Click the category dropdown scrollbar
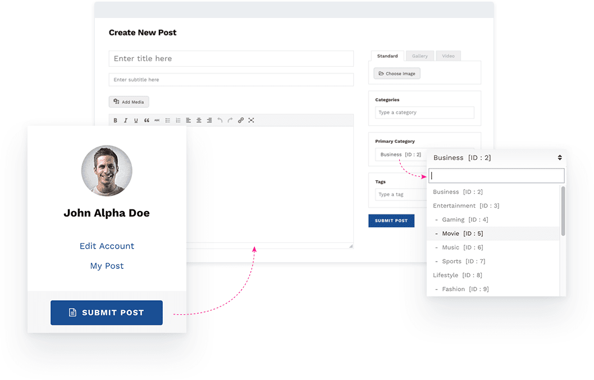The height and width of the screenshot is (380, 594). pos(563,212)
